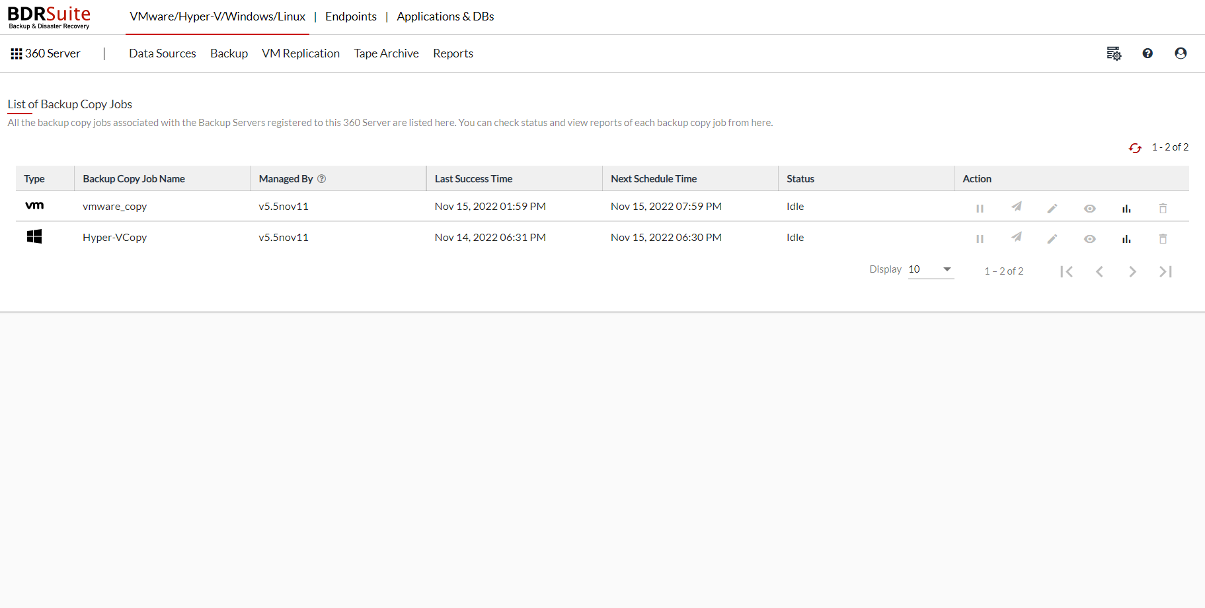
Task: Go to next page of results
Action: click(x=1132, y=271)
